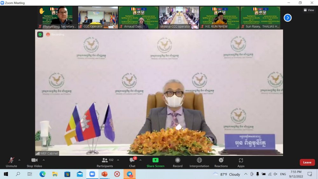318x179 pixels.
Task: Open the Reactions menu
Action: click(x=221, y=162)
